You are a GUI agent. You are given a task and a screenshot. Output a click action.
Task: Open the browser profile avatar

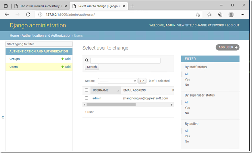pyautogui.click(x=231, y=14)
